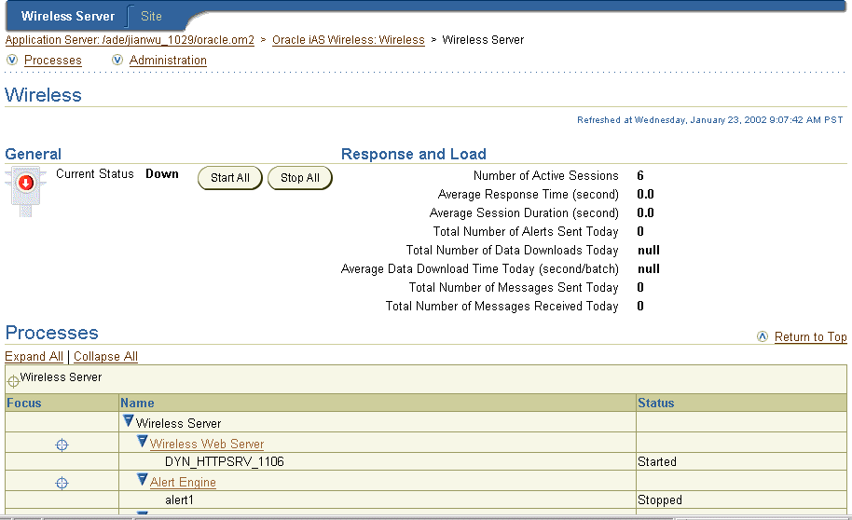Collapse the Wireless Web Server node
852x520 pixels.
click(x=143, y=441)
